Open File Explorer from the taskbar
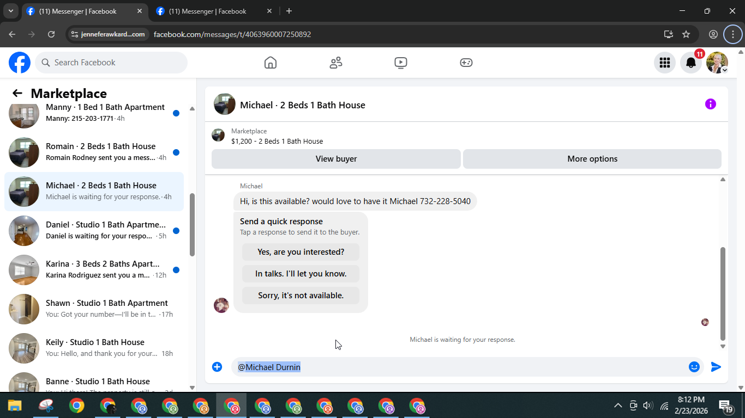This screenshot has width=745, height=418. pos(14,406)
